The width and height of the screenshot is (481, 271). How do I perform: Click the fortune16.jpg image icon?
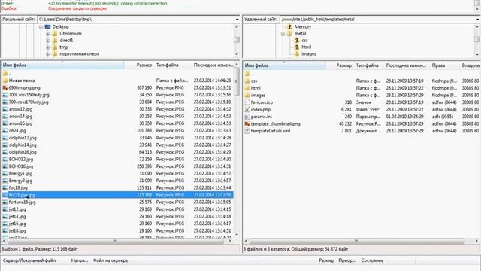click(x=5, y=202)
